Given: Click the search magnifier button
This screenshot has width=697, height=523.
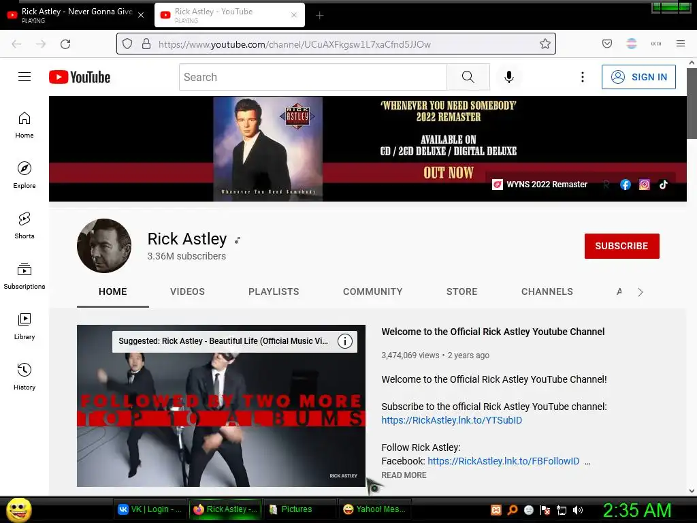Looking at the screenshot, I should point(468,77).
